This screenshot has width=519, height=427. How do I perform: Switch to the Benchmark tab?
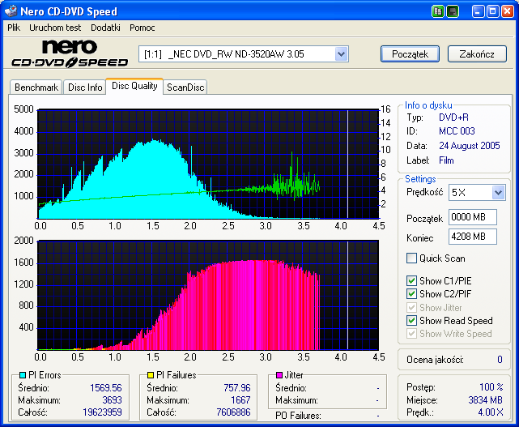[x=36, y=88]
